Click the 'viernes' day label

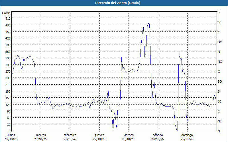point(129,135)
